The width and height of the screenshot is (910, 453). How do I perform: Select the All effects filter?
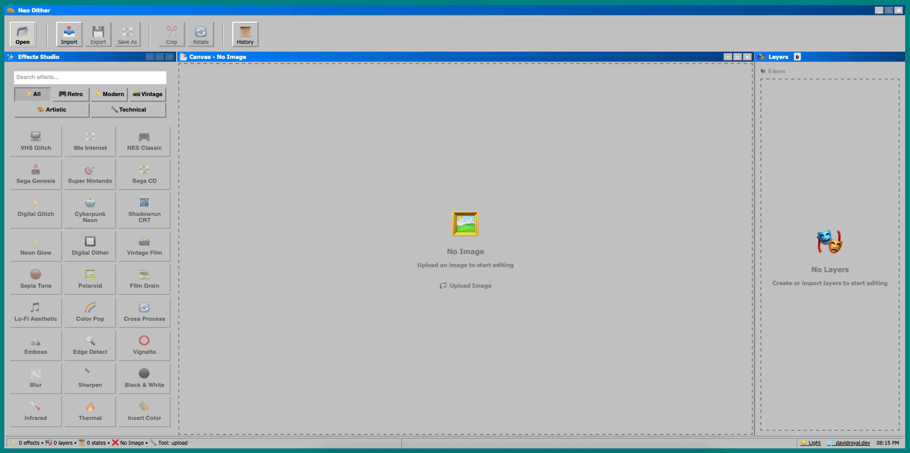coord(32,94)
